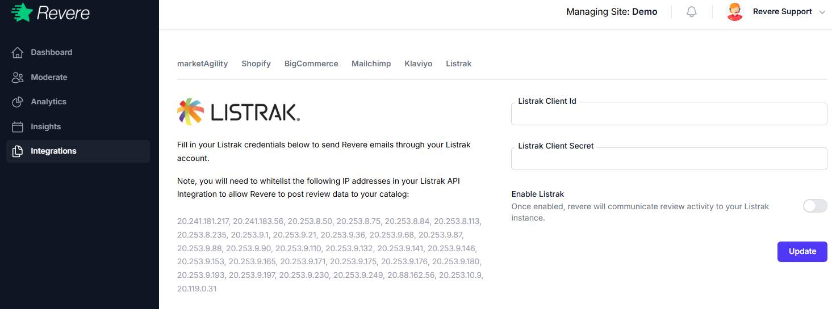Click the Enable Listrak heading
This screenshot has height=309, width=832.
[538, 194]
